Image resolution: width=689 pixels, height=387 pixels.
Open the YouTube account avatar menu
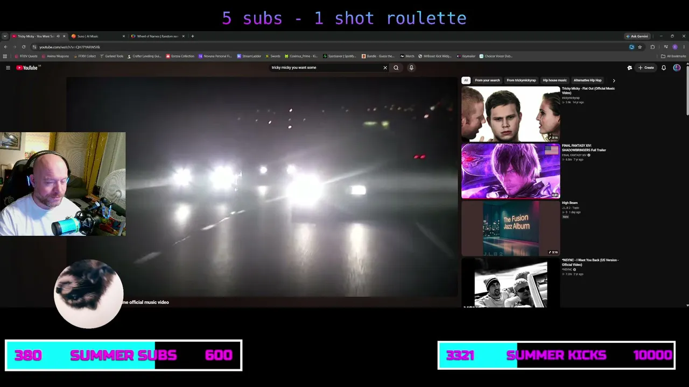tap(677, 68)
